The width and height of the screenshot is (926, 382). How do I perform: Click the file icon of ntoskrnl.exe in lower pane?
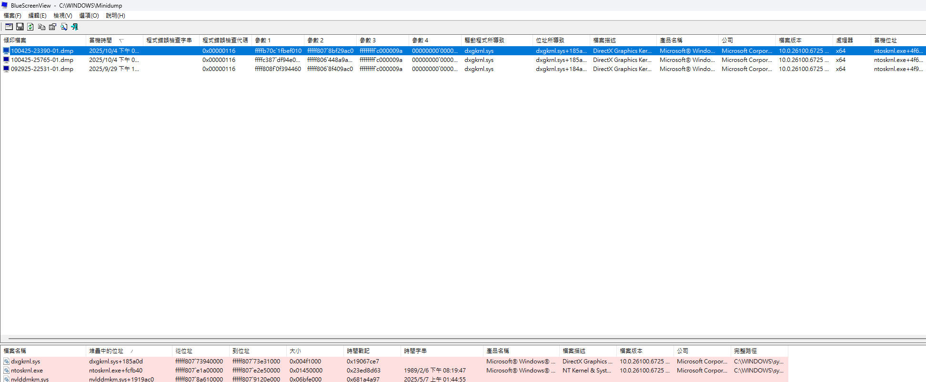point(6,370)
